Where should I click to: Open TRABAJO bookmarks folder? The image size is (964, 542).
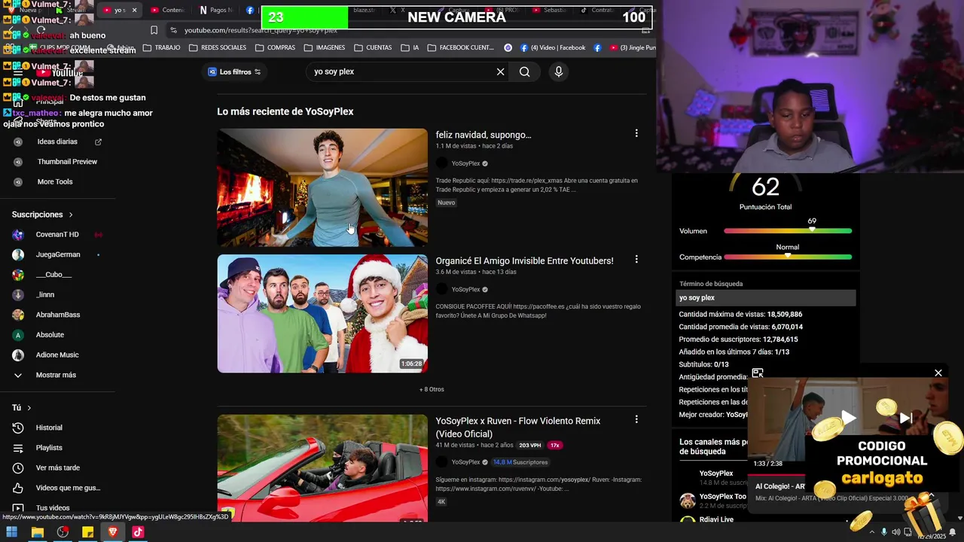point(161,47)
